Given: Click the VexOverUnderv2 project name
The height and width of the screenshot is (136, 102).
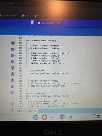Looking at the screenshot, I should (x=50, y=23).
